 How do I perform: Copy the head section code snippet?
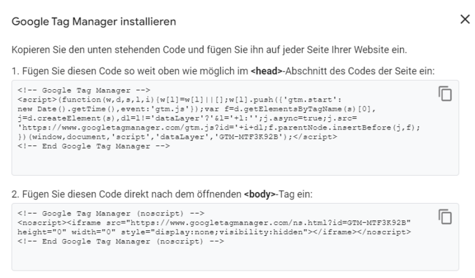point(443,93)
